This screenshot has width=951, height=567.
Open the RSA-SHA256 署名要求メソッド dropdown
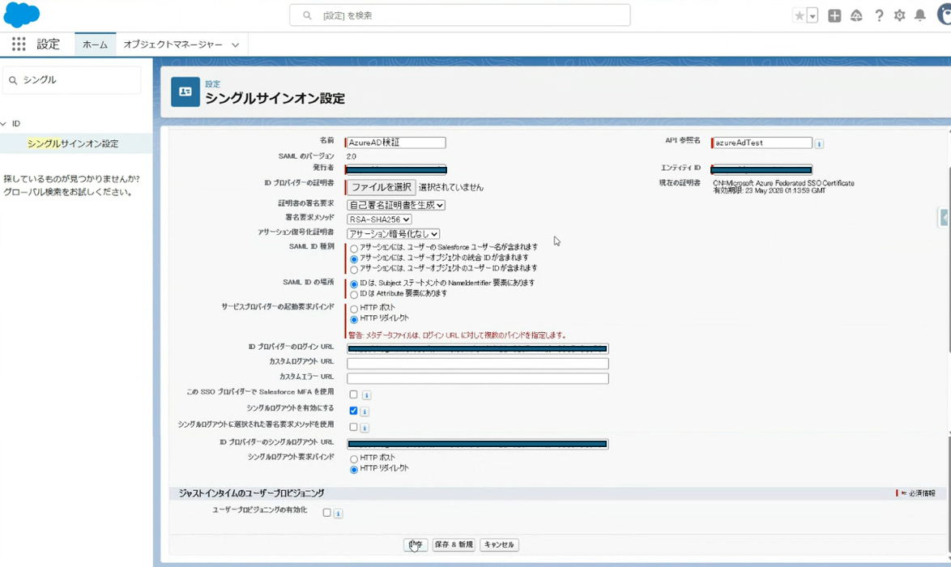click(x=379, y=220)
